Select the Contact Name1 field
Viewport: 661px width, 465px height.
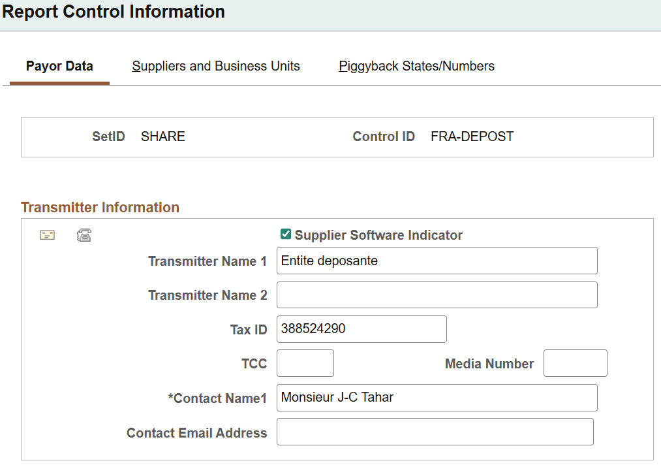(x=437, y=398)
